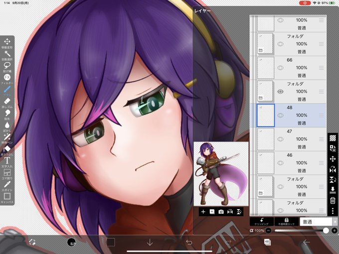Screen dimensions: 339x254
Task: Click the move layer cross-arrows icon on right strip
Action: coord(333,159)
